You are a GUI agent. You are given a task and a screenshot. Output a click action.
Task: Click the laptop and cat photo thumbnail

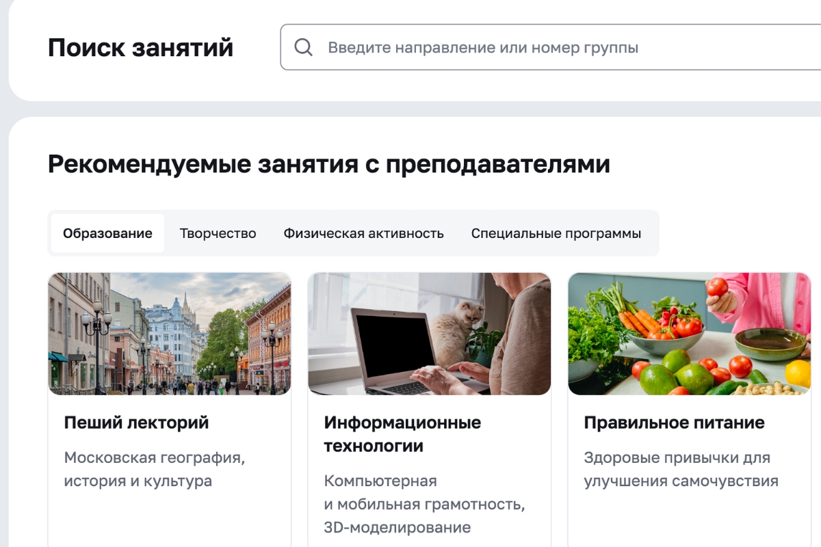[429, 334]
